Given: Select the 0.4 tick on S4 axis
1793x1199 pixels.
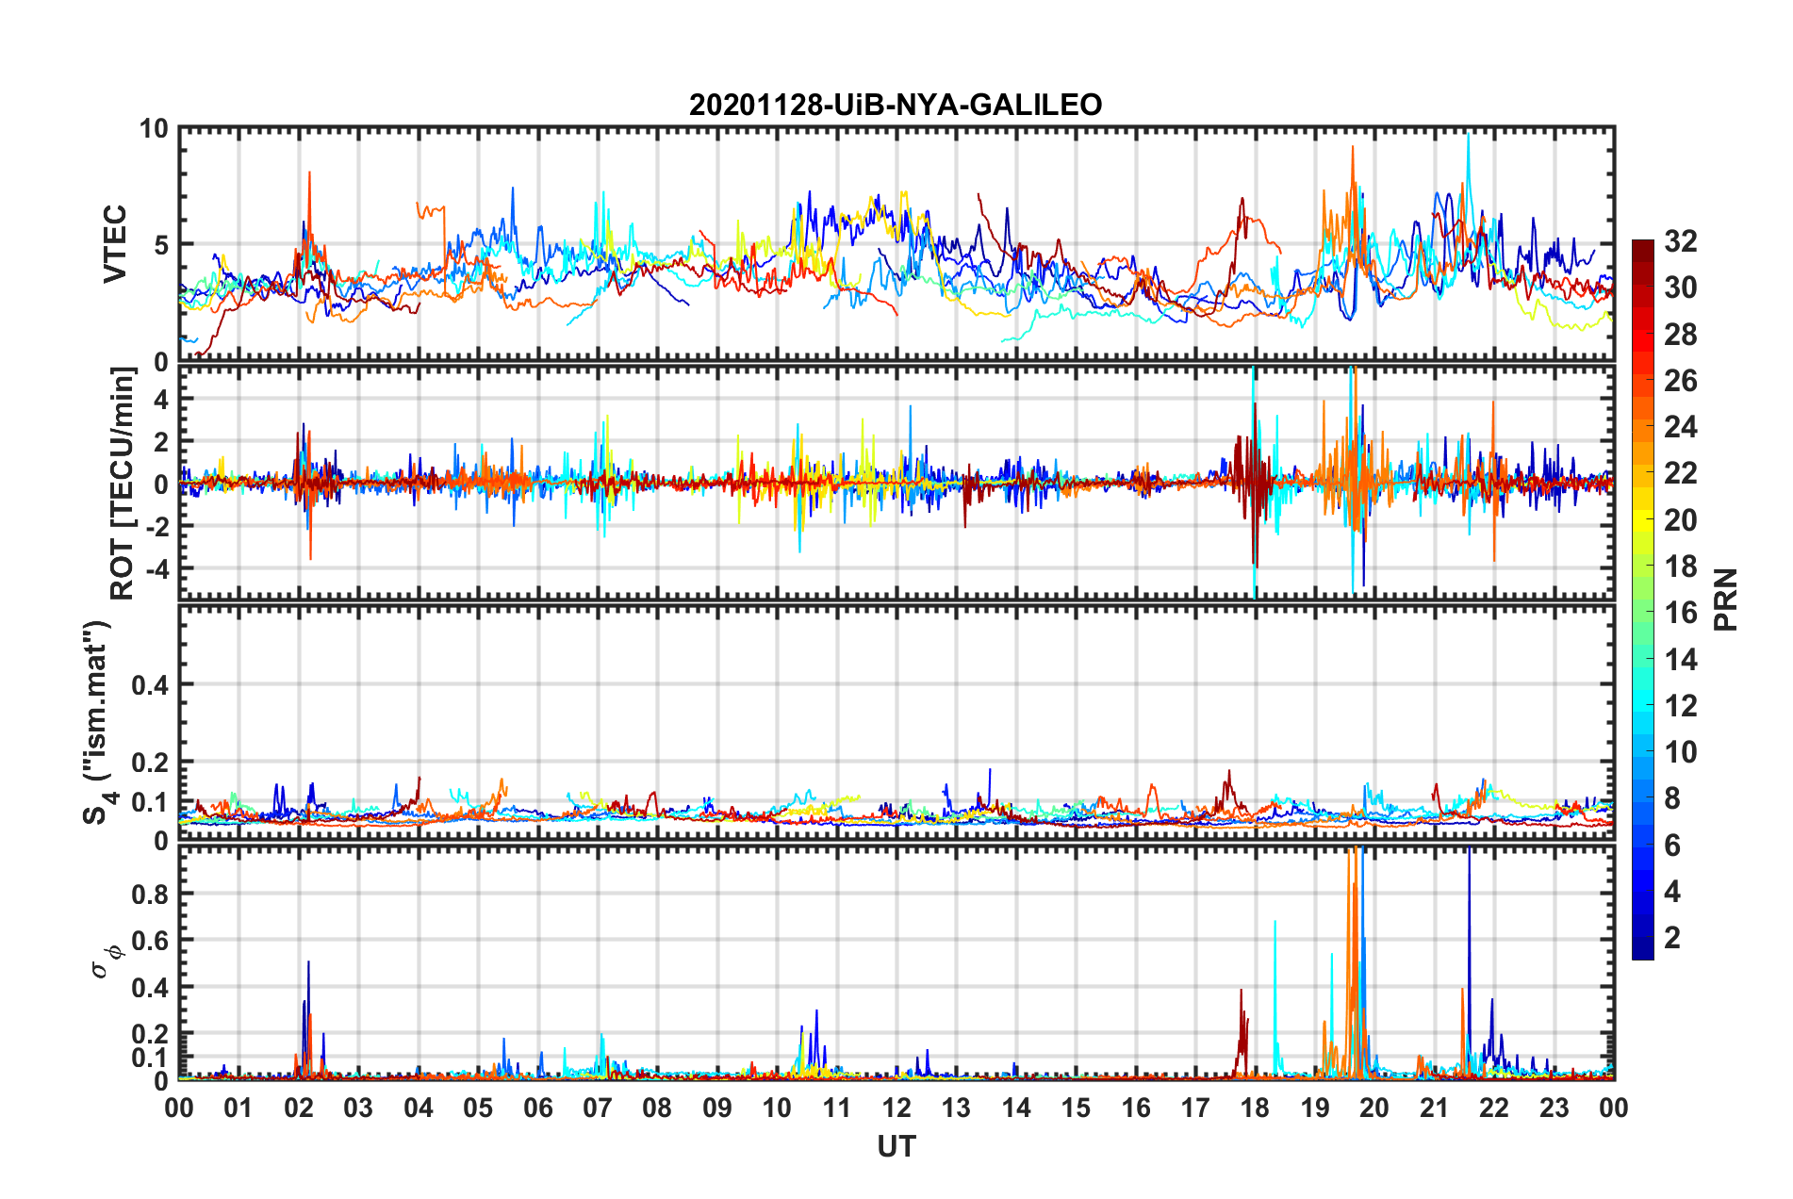Looking at the screenshot, I should tap(151, 684).
